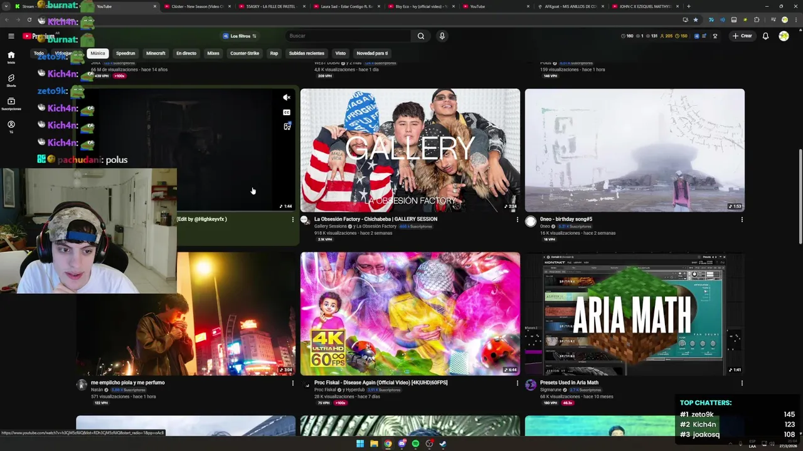
Task: Open options for La Obsesión Factory video
Action: pyautogui.click(x=517, y=220)
